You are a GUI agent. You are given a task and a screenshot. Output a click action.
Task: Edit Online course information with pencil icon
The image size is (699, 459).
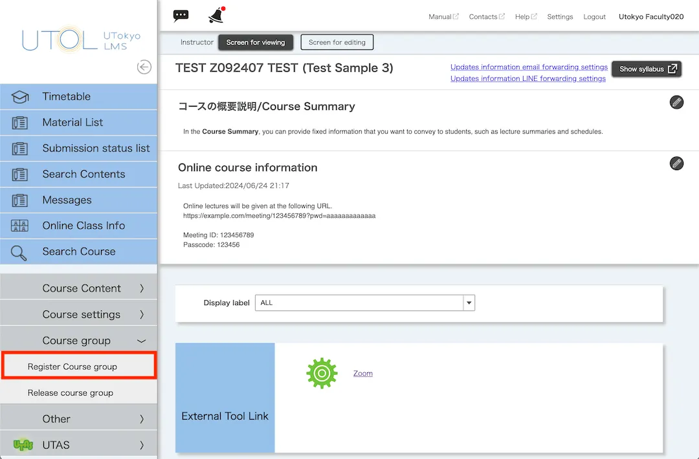(676, 163)
